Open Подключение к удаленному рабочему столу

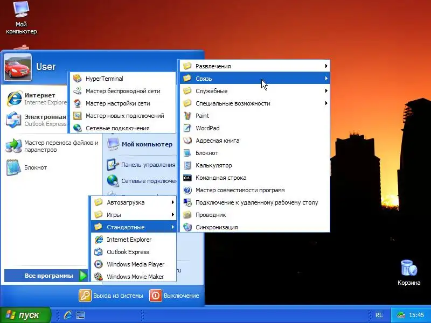pyautogui.click(x=255, y=202)
